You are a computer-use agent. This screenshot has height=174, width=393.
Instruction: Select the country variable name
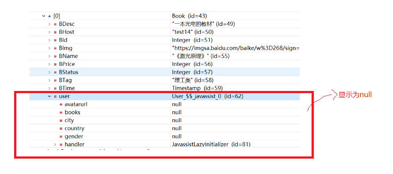[74, 128]
